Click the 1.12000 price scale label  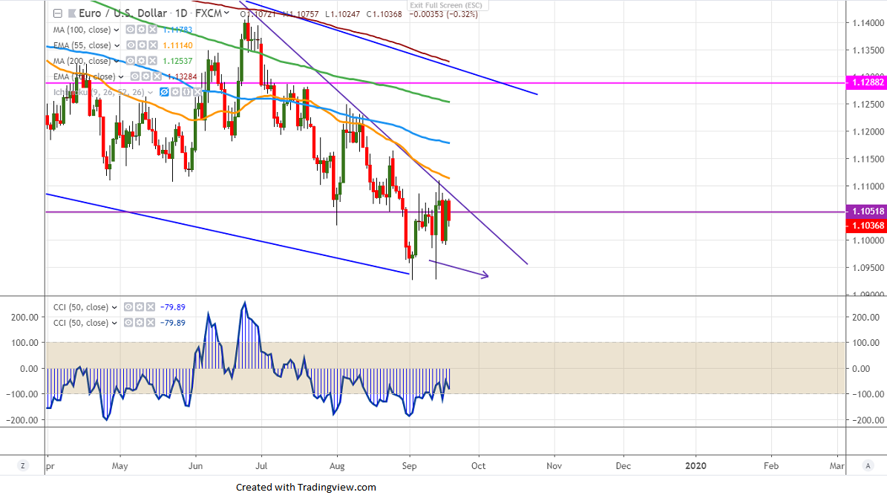pos(868,132)
